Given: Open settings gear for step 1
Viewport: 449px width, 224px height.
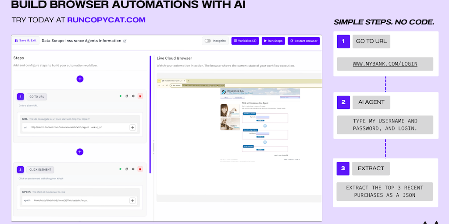Looking at the screenshot, I should [x=133, y=96].
